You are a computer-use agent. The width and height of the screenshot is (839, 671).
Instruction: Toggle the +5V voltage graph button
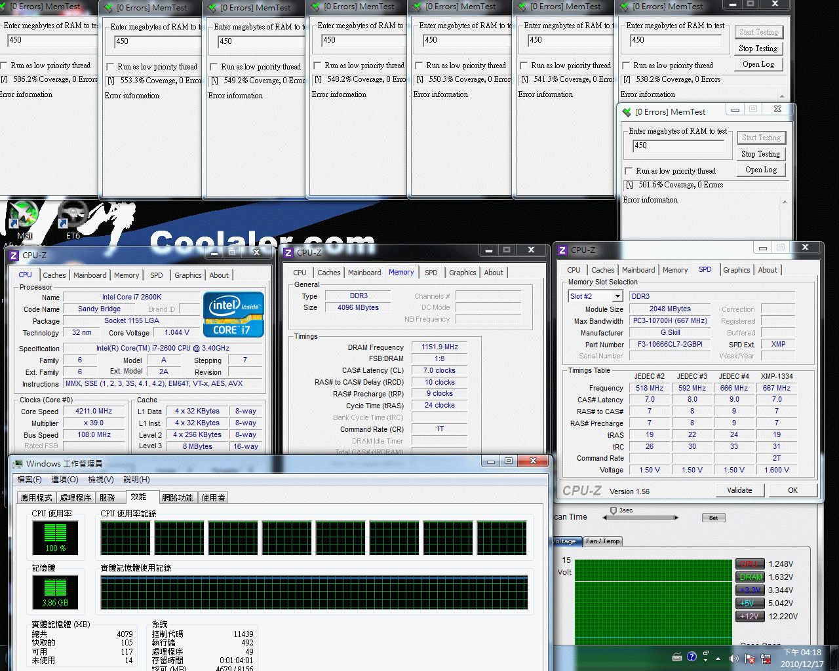point(751,603)
